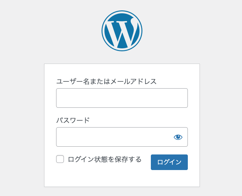
Task: Reveal typed password with blue eye button
Action: coord(178,137)
